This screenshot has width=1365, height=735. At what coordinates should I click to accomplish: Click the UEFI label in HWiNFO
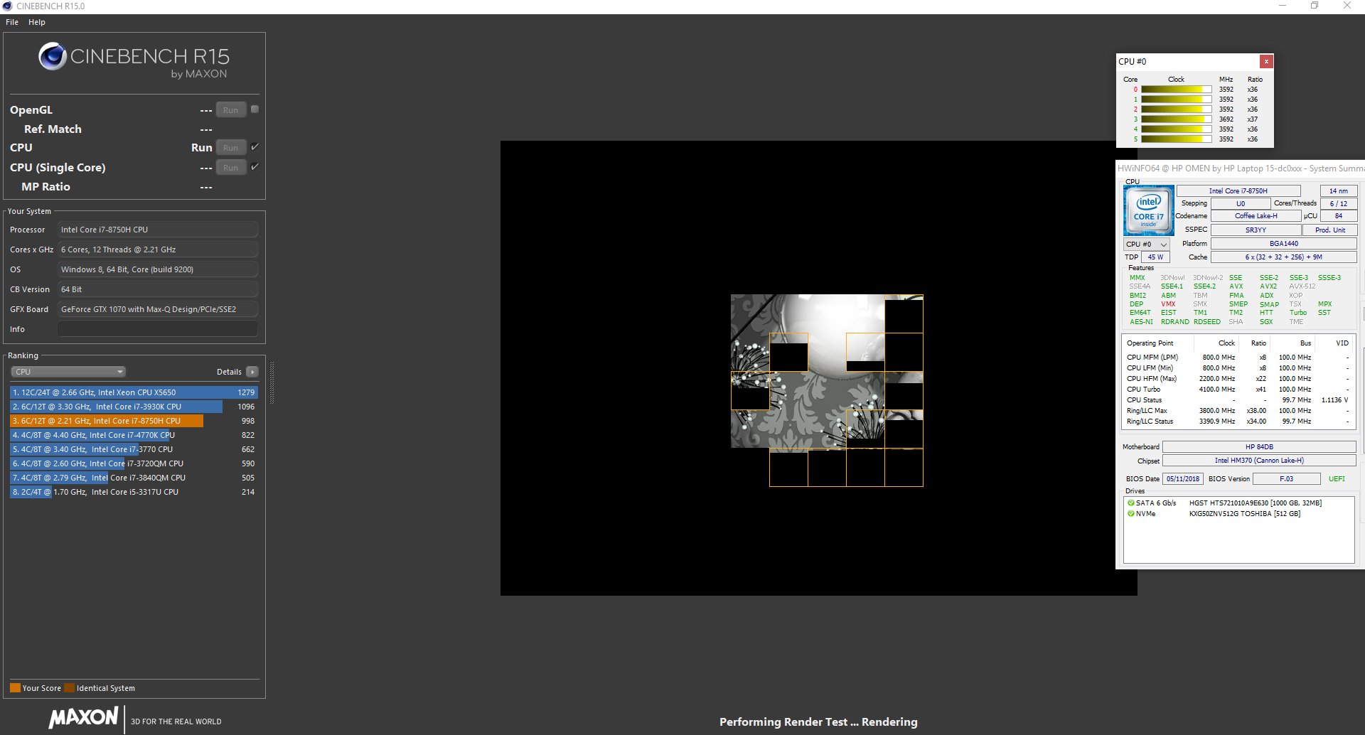coord(1337,478)
